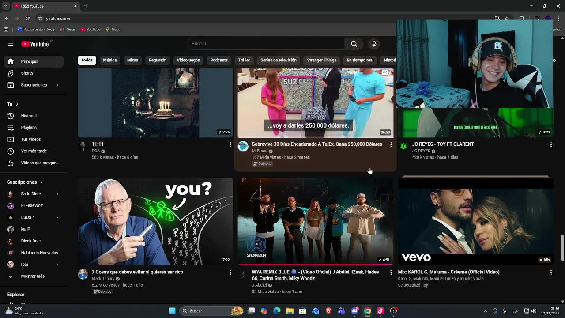Start voice search with the microphone
Viewport: 565px width, 318px height.
(x=374, y=44)
